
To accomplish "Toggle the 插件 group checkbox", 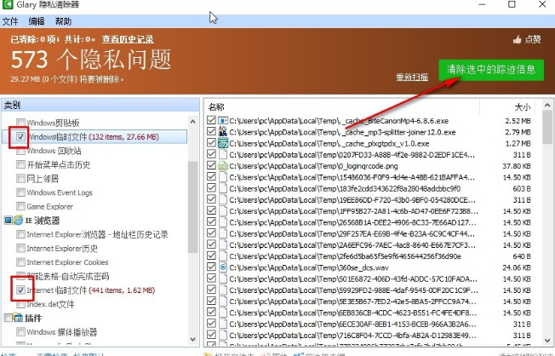I will point(7,318).
